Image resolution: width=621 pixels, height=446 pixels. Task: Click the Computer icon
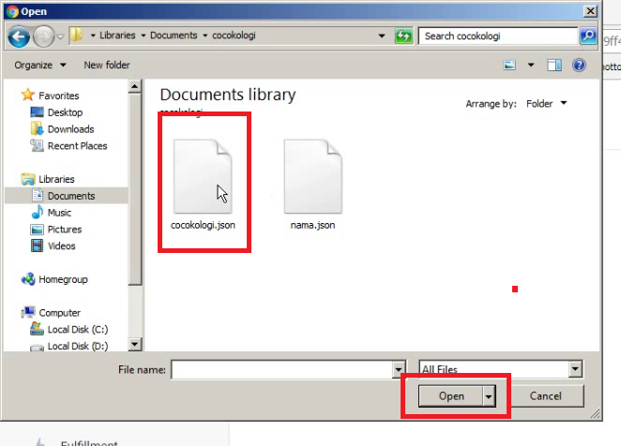coord(28,312)
